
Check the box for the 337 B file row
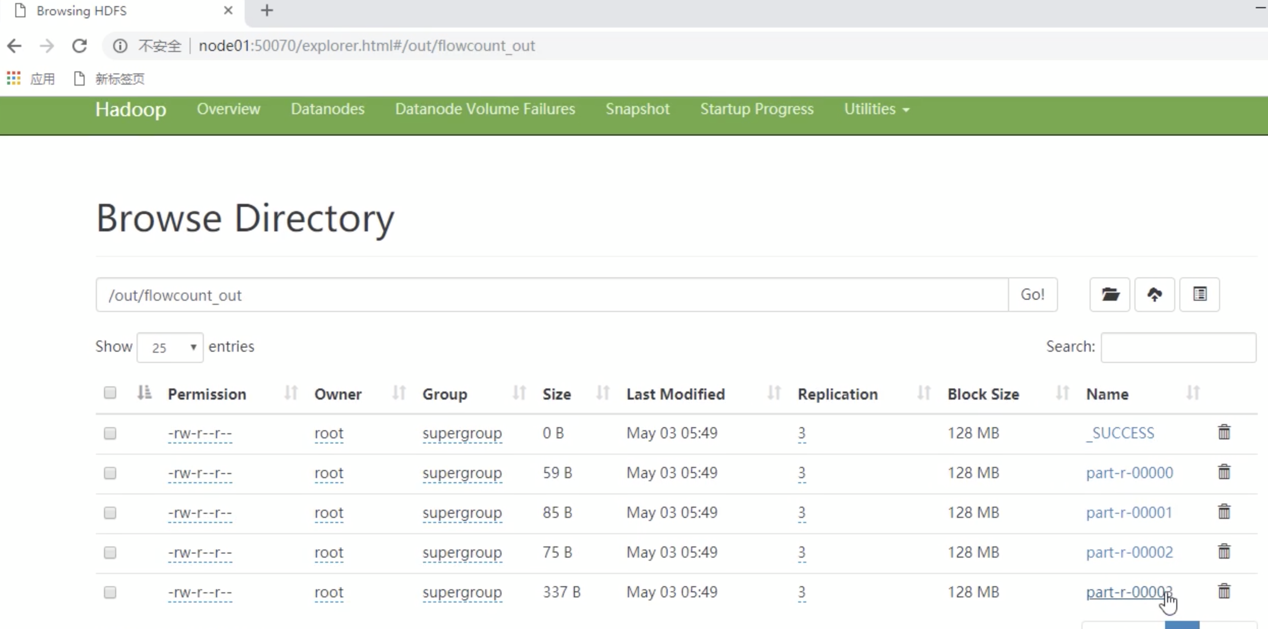coord(110,592)
